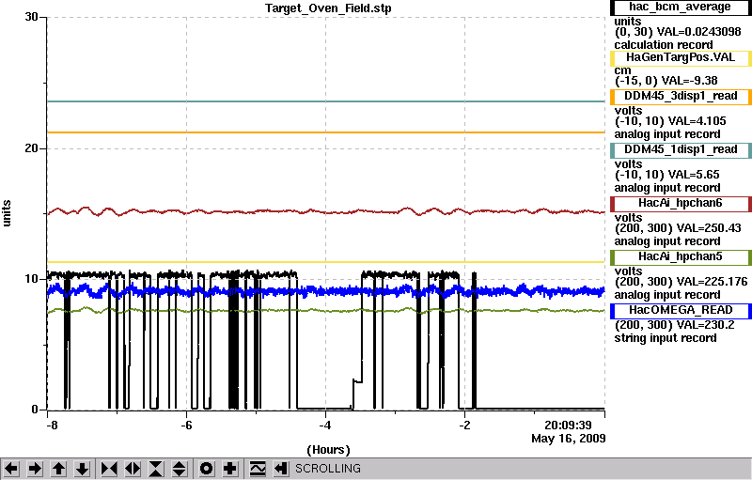Click the calculation record label
The width and height of the screenshot is (752, 480).
[664, 45]
